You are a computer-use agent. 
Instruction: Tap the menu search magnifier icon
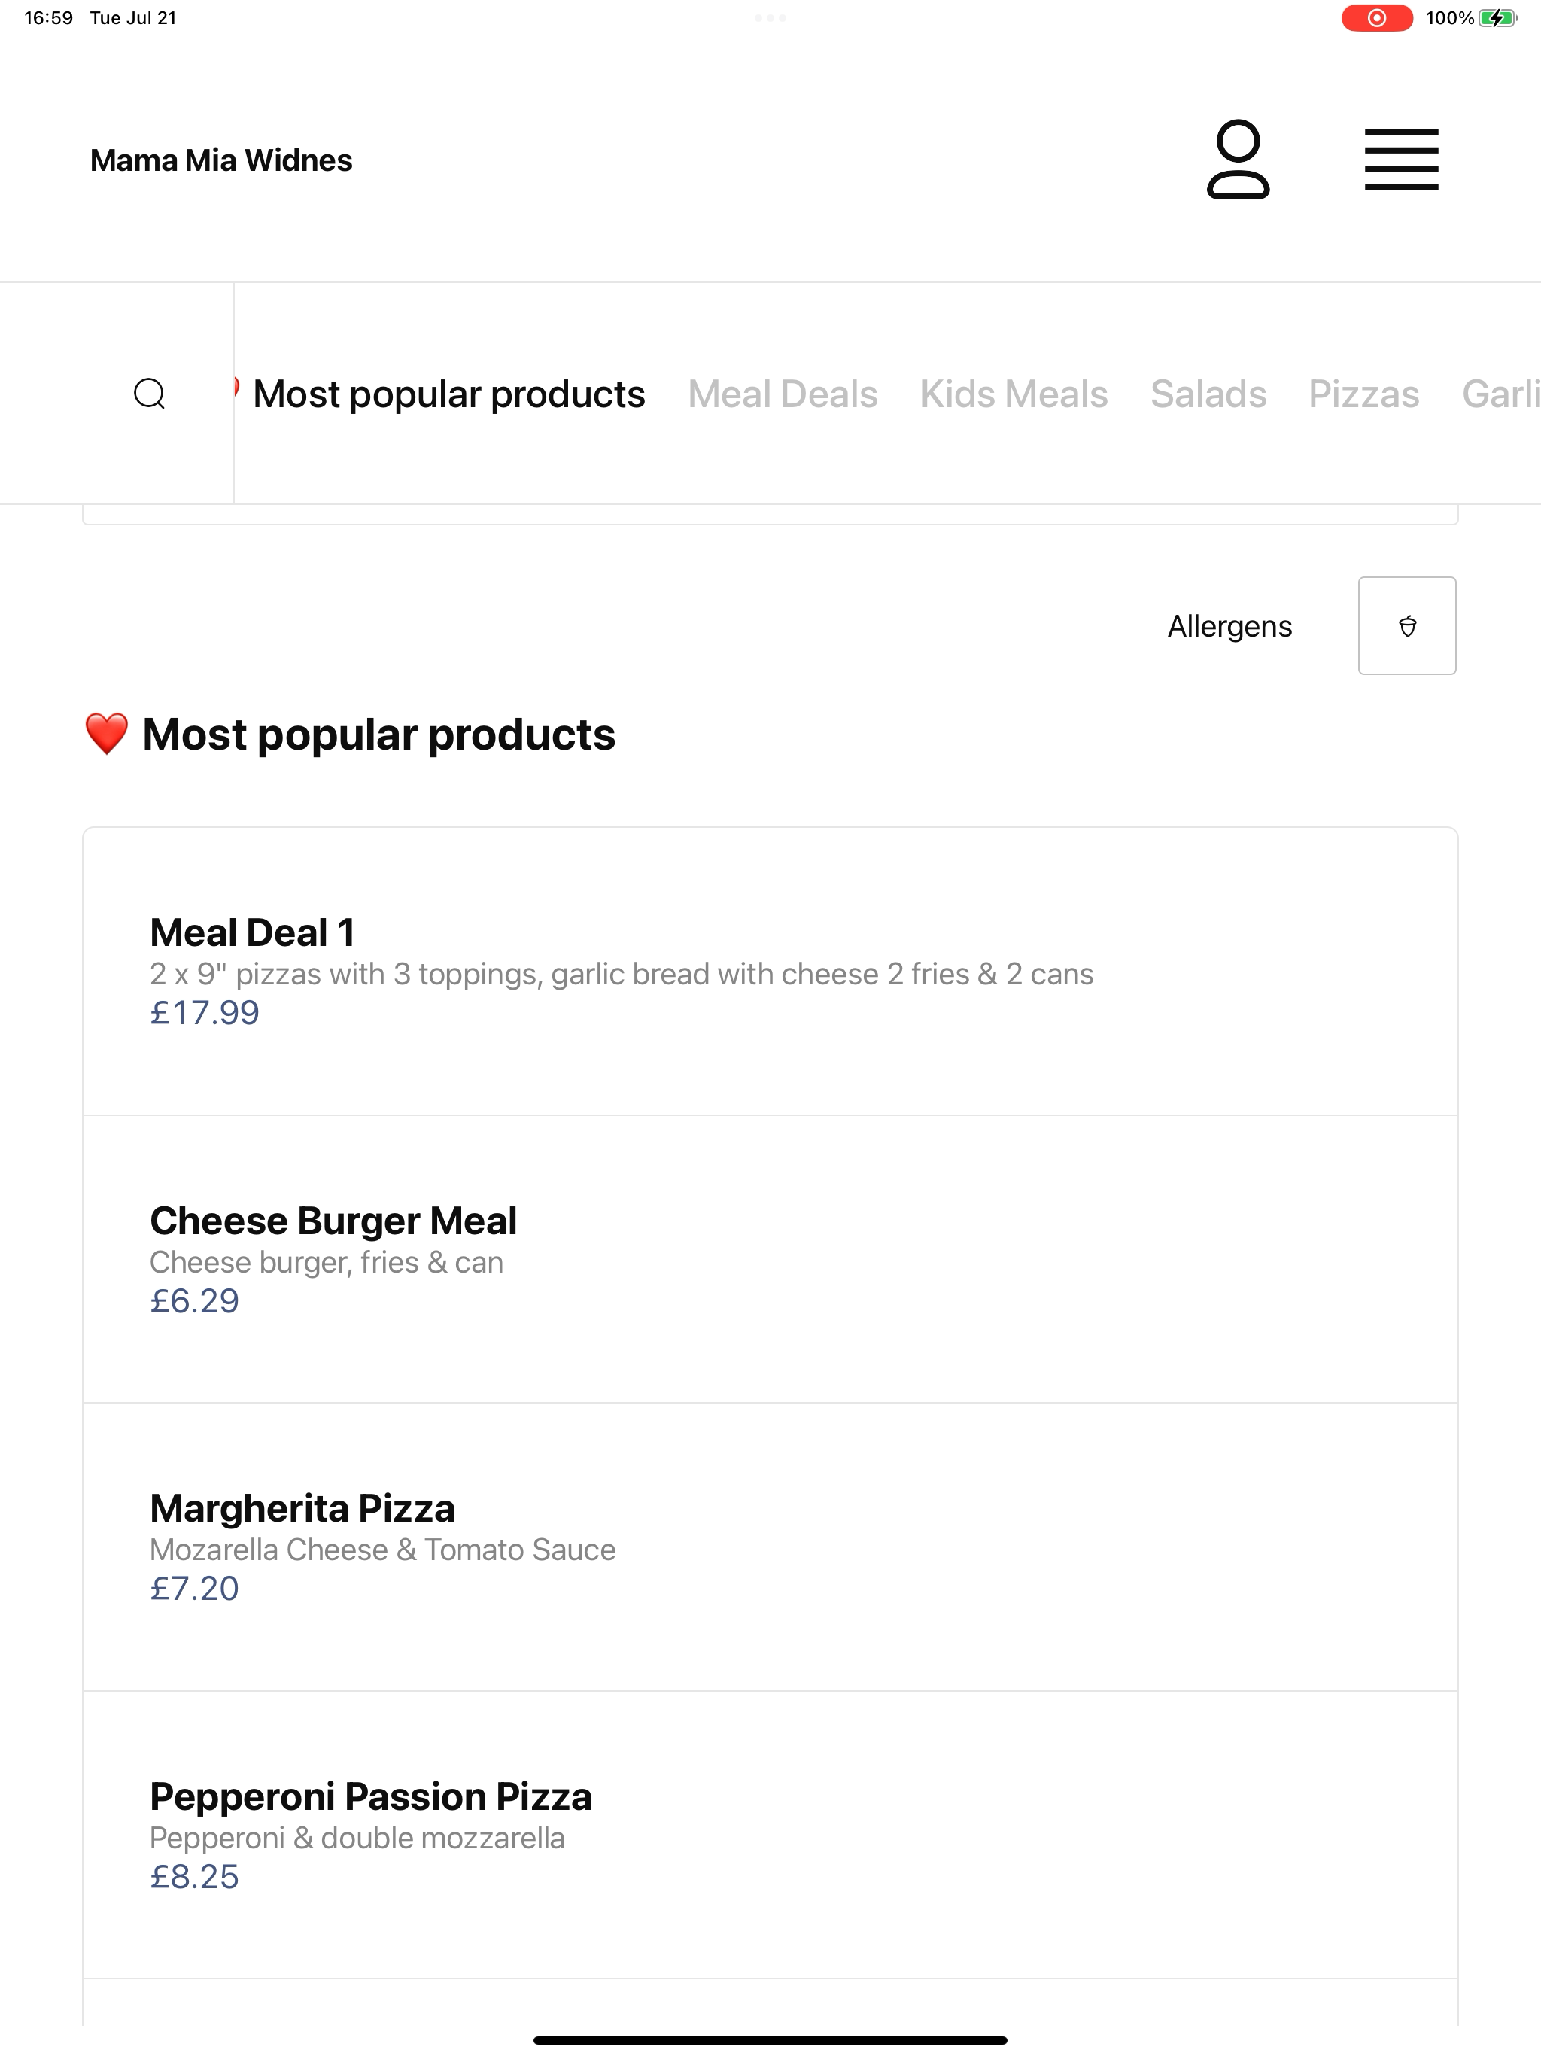pyautogui.click(x=149, y=393)
